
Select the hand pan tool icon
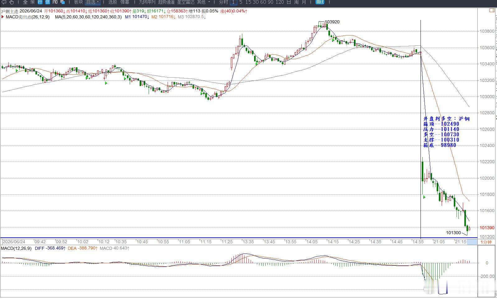click(12, 2)
